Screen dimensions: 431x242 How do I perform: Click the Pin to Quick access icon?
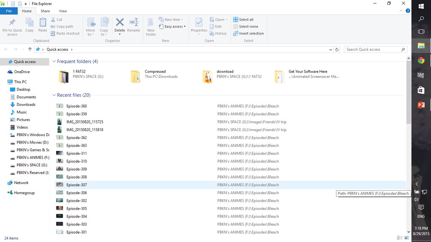point(12,23)
